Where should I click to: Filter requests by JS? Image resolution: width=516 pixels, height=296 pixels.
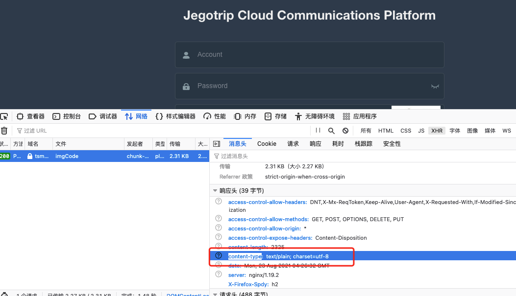coord(421,131)
